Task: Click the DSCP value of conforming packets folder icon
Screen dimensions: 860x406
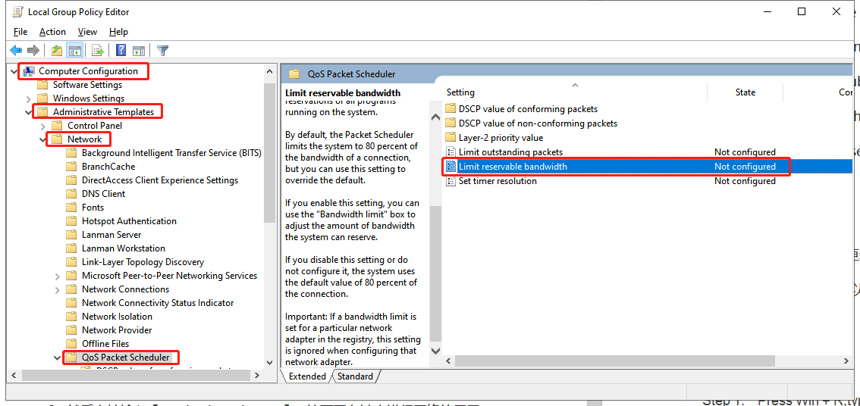Action: pos(450,109)
